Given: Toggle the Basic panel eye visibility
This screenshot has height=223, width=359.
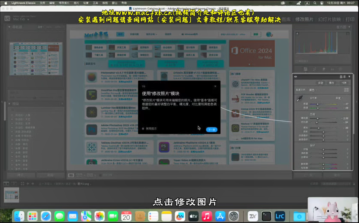Looking at the screenshot, I should (296, 77).
